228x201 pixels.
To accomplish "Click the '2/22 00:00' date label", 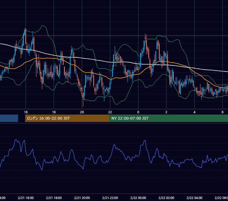I will point(138,198).
